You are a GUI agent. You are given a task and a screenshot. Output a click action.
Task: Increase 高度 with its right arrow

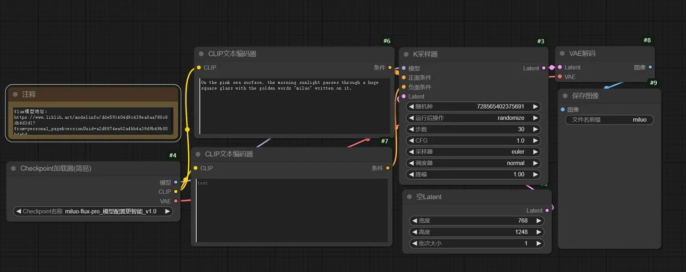539,232
